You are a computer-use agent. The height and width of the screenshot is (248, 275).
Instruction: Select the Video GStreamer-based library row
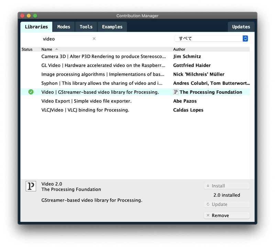(x=135, y=92)
